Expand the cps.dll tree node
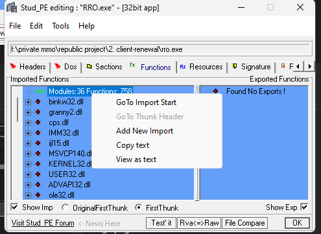Image resolution: width=321 pixels, height=234 pixels. [28, 123]
